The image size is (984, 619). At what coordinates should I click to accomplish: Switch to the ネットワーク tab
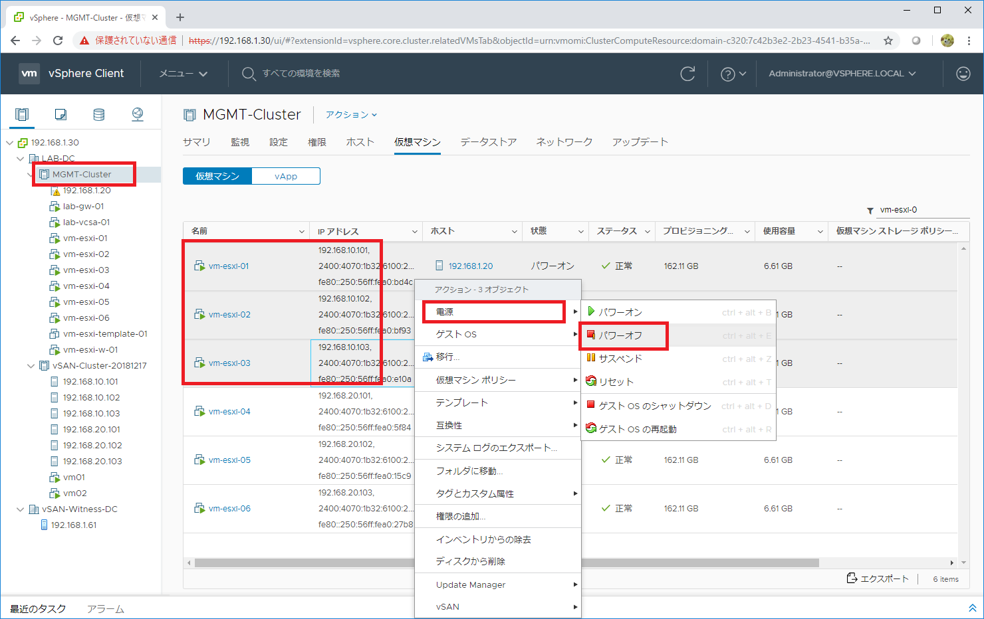[x=564, y=142]
